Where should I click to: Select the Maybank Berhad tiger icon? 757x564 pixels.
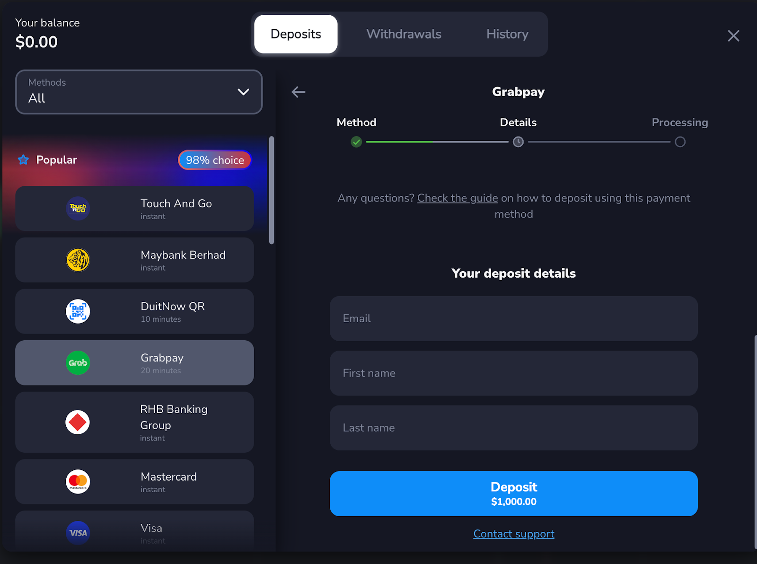[78, 260]
